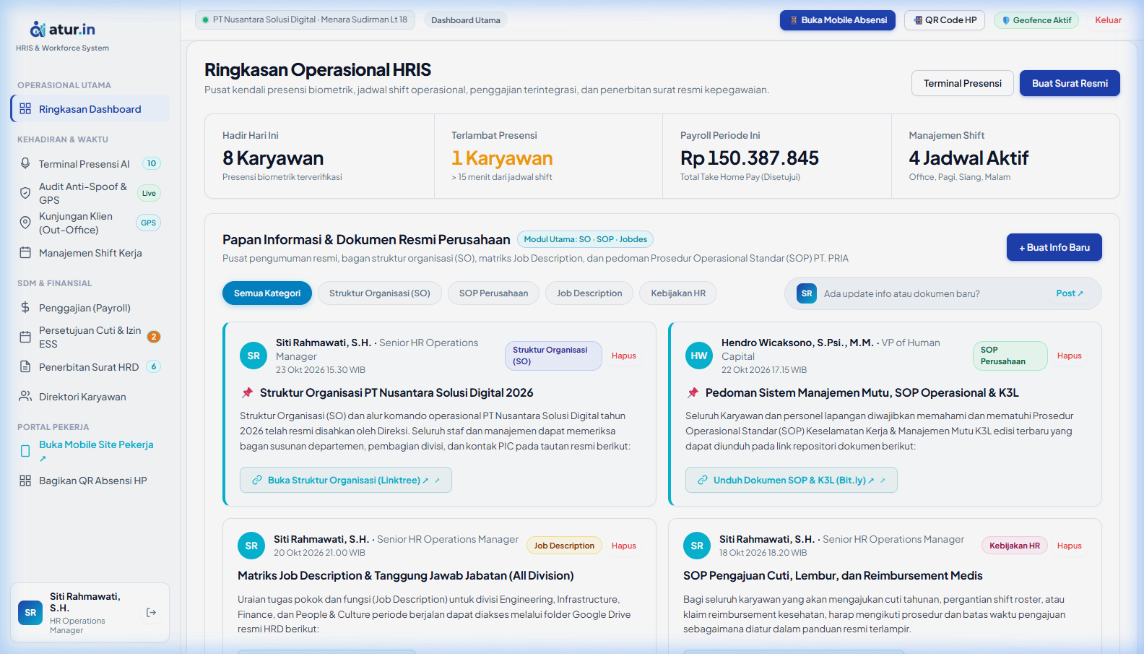1144x654 pixels.
Task: Go to Direktori Karyawan menu item
Action: (90, 397)
